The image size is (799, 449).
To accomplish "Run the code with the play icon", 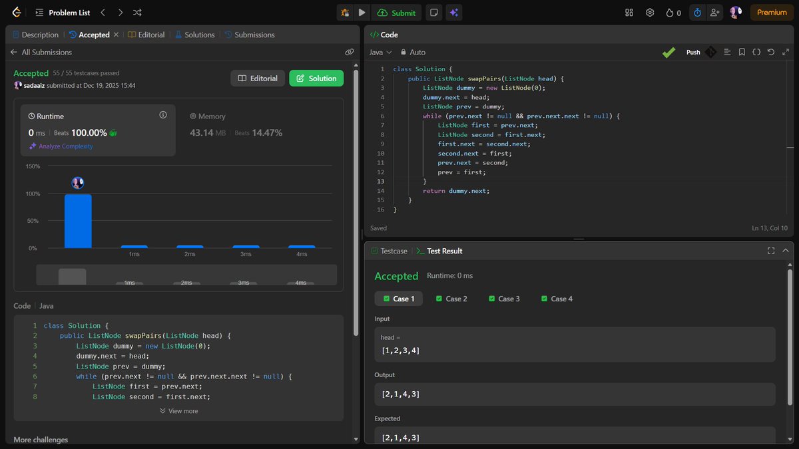I will [x=362, y=12].
